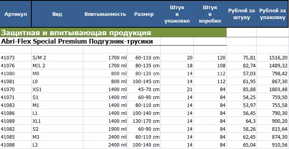
Task: Click article cell 41083
Action: pos(15,105)
